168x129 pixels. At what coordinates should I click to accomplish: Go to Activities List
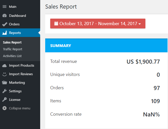(x=12, y=56)
